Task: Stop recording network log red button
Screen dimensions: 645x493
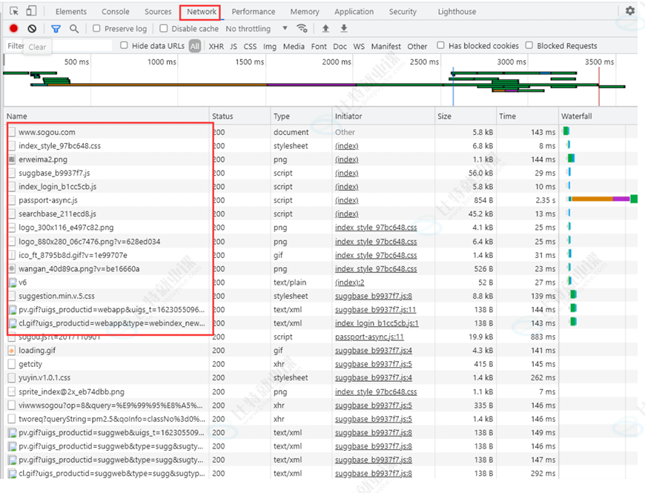Action: click(13, 28)
